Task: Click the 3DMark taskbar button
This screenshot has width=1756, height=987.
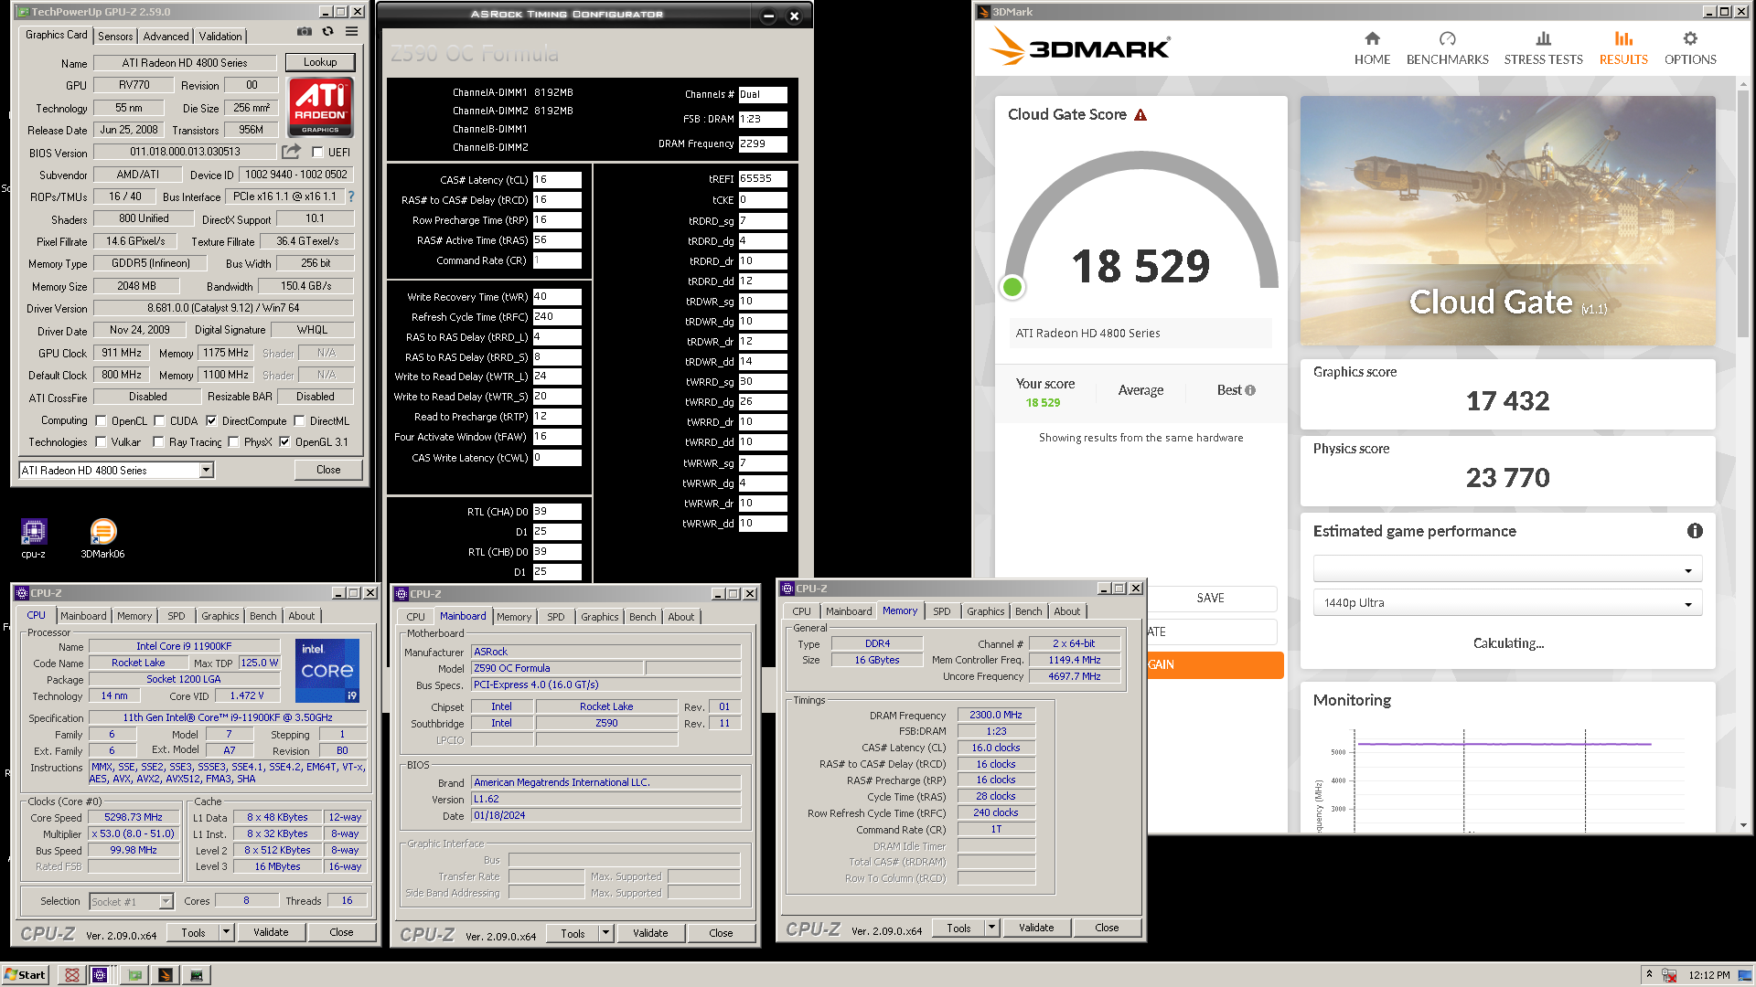Action: (166, 975)
